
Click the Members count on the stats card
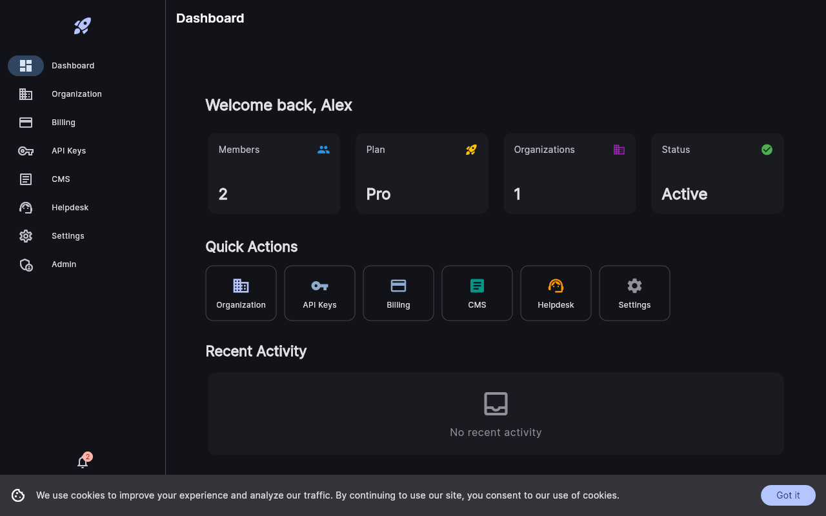(x=223, y=193)
